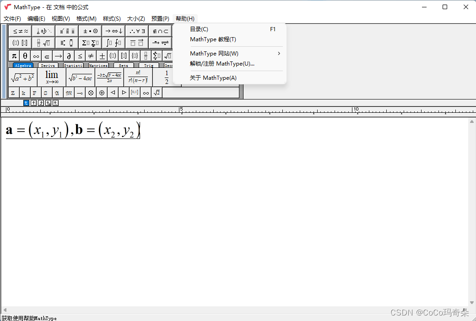Open the embellishments palette
Image resolution: width=476 pixels, height=321 pixels.
67,31
